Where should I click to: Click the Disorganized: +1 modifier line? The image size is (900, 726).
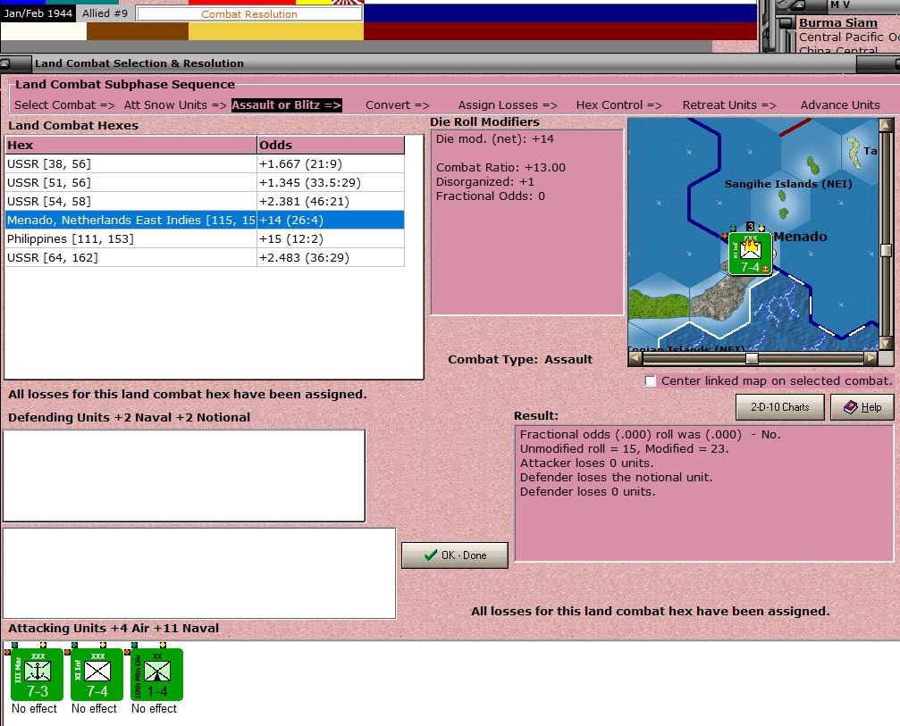pyautogui.click(x=485, y=182)
